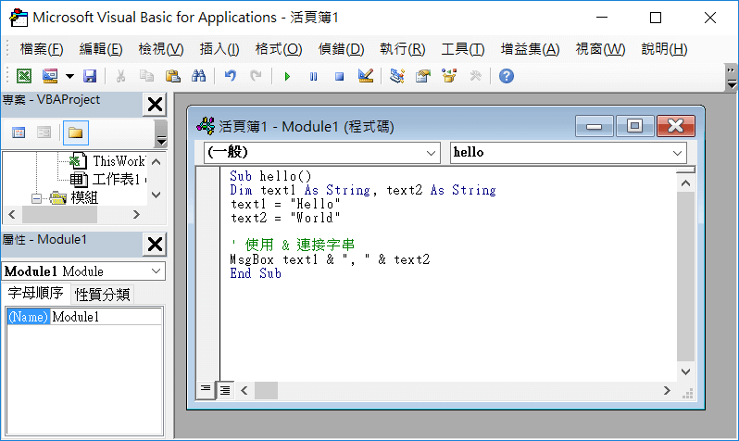Viewport: 739px width, 441px height.
Task: Maximize the Module1 code window
Action: click(x=634, y=126)
